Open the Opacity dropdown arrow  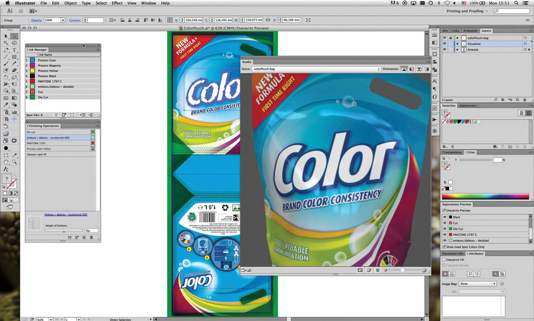(x=63, y=20)
